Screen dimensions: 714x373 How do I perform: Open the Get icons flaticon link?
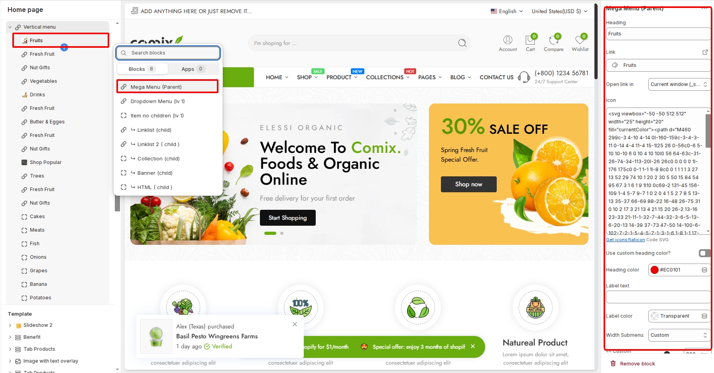click(625, 240)
